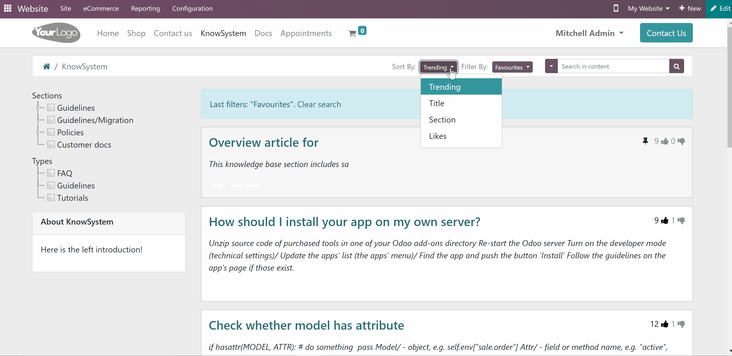
Task: Open the Mitchell Admin user menu
Action: 590,33
